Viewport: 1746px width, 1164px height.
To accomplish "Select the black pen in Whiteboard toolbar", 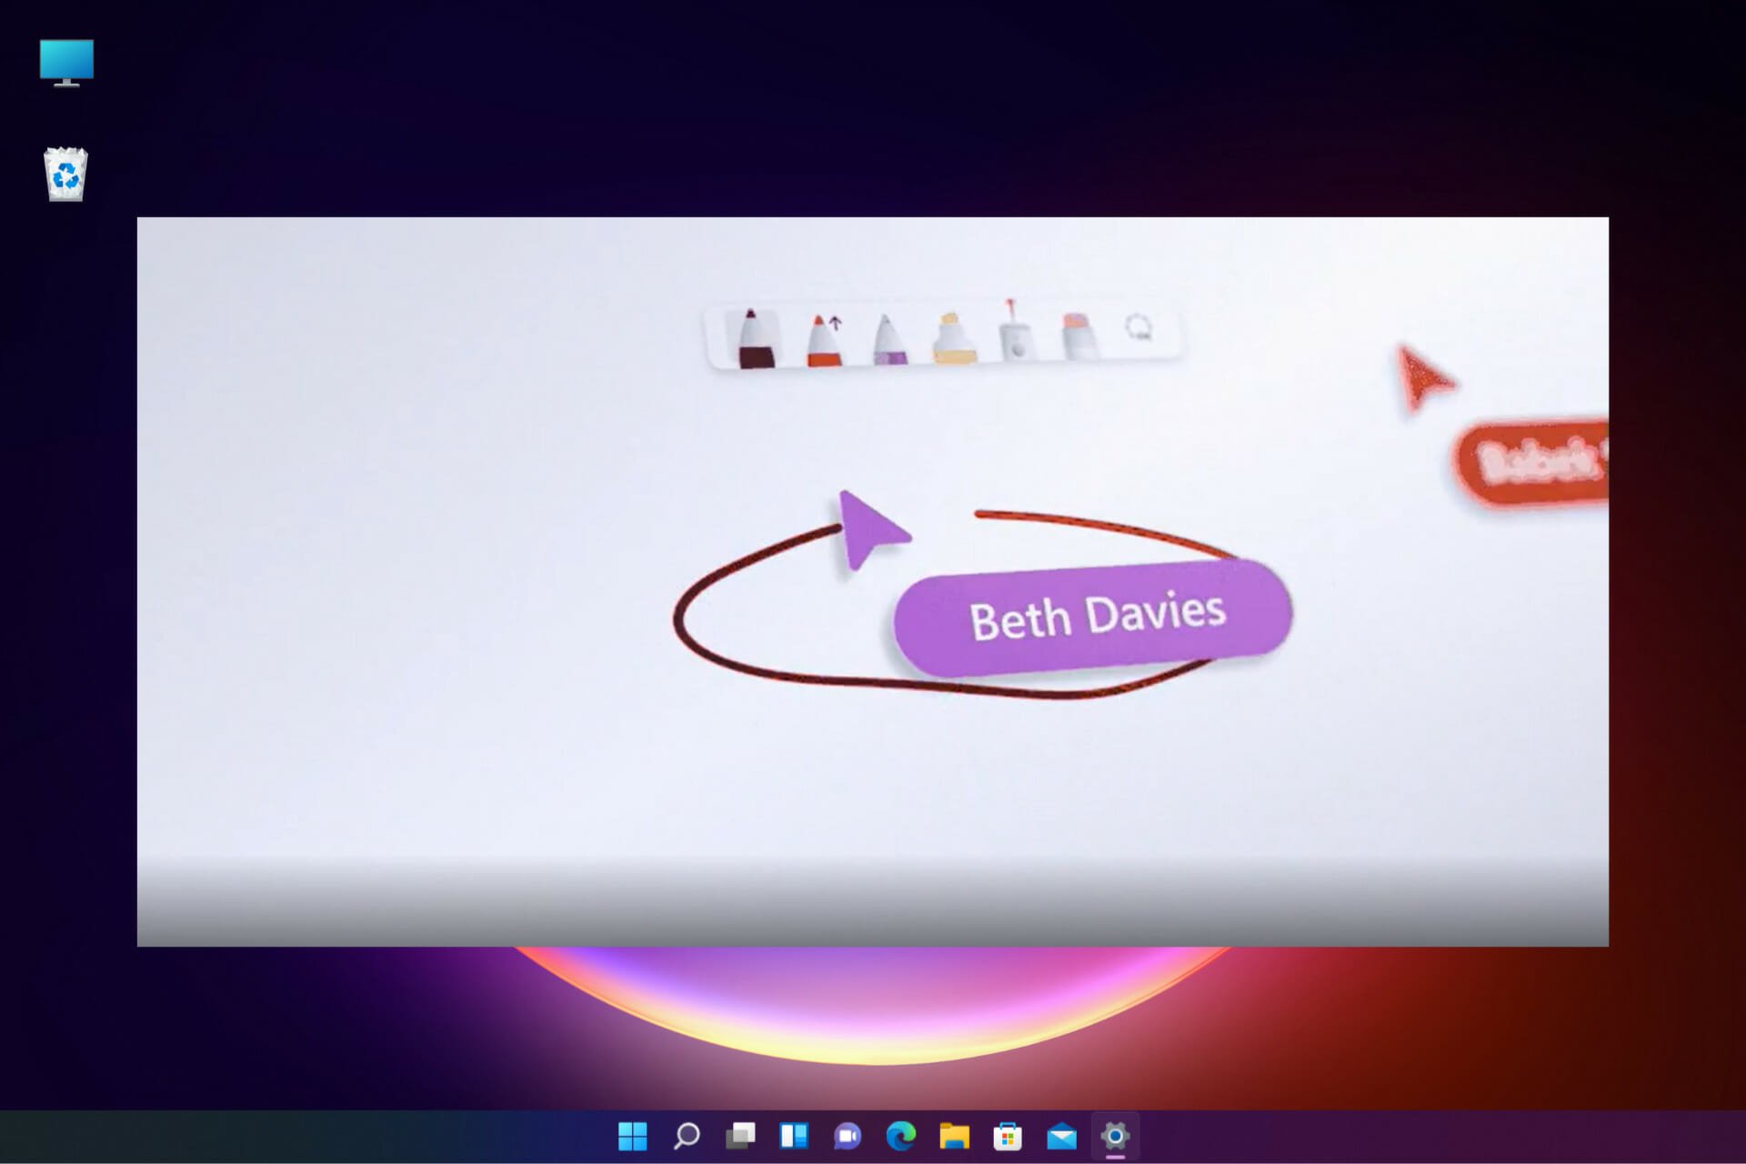I will (754, 338).
